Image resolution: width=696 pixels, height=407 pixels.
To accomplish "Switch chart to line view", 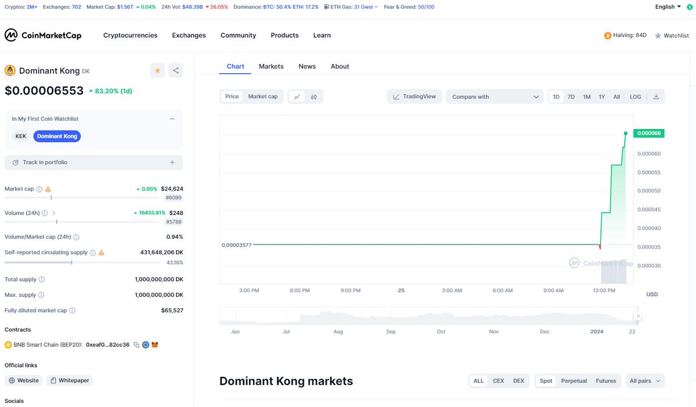I will point(297,97).
